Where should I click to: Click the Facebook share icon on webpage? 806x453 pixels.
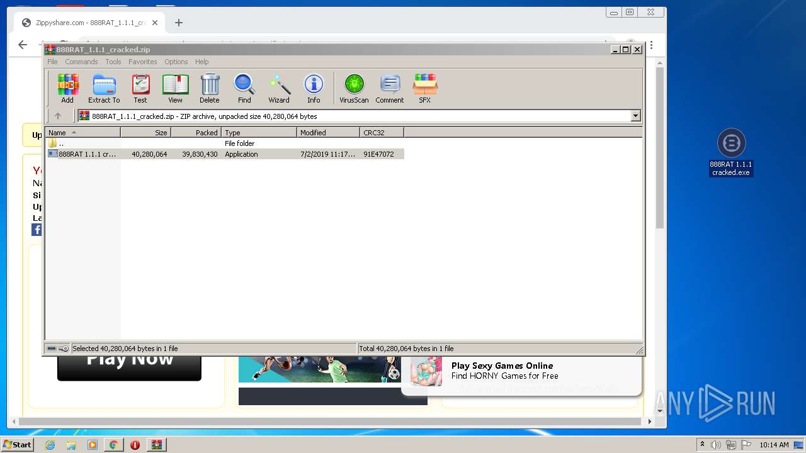coord(37,230)
